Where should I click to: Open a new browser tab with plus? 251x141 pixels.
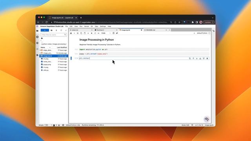point(81,18)
